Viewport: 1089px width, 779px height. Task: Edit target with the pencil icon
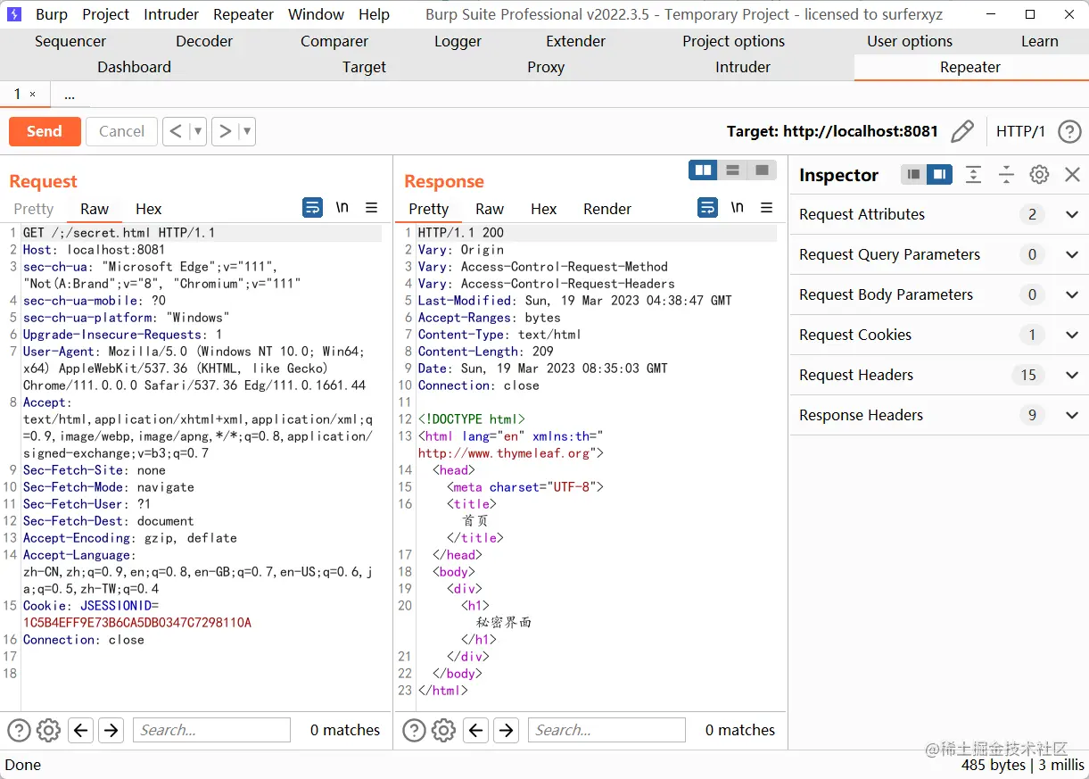(x=962, y=132)
